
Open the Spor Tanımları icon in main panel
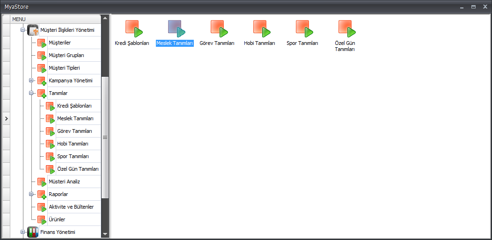click(x=303, y=29)
